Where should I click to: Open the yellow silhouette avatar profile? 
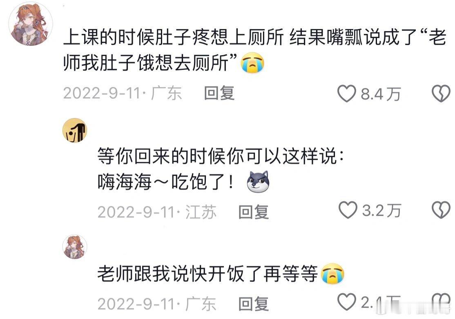75,130
